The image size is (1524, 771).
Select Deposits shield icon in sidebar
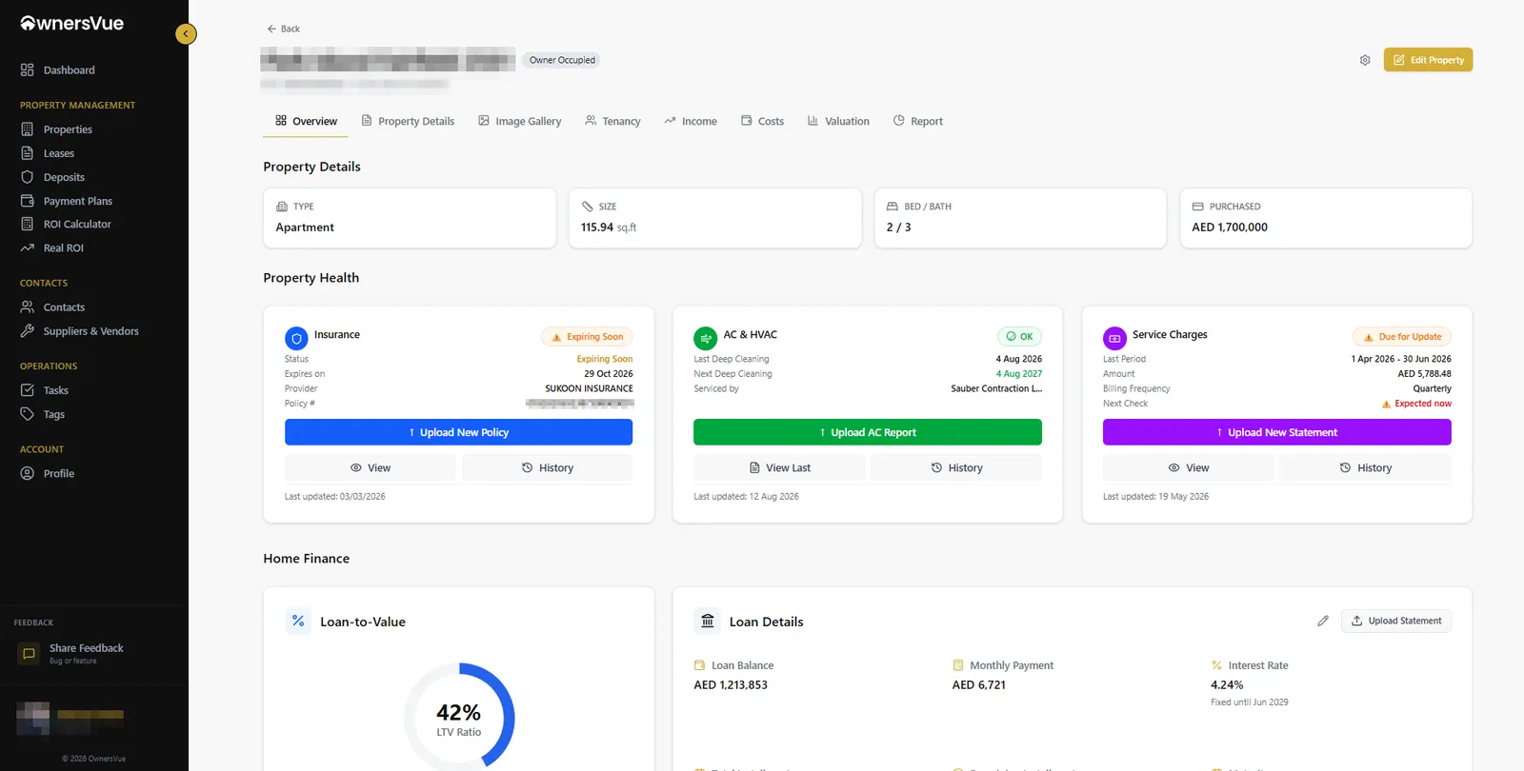point(28,177)
